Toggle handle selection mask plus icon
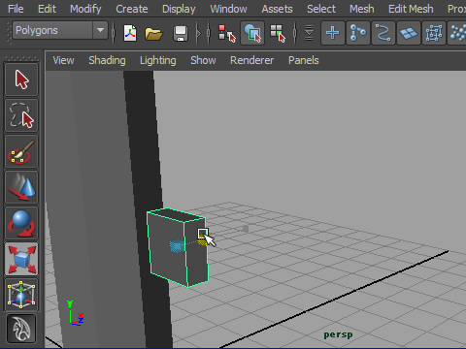The image size is (466, 349). pos(333,33)
